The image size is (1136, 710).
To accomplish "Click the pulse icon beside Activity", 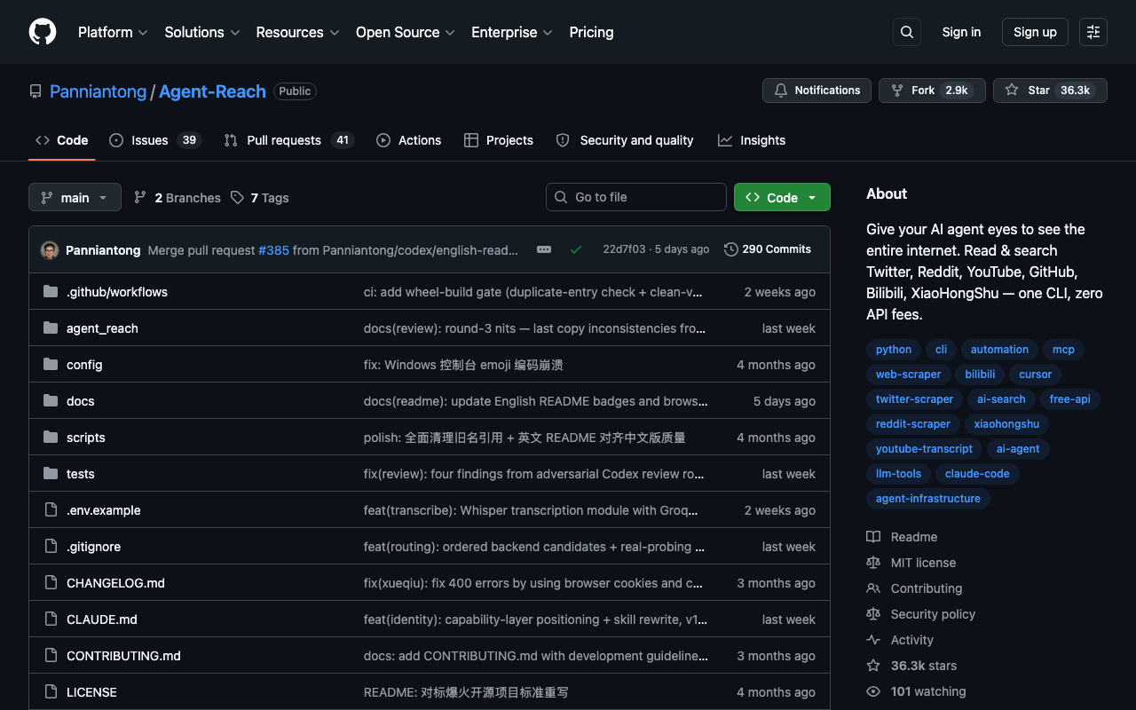I will pos(873,640).
